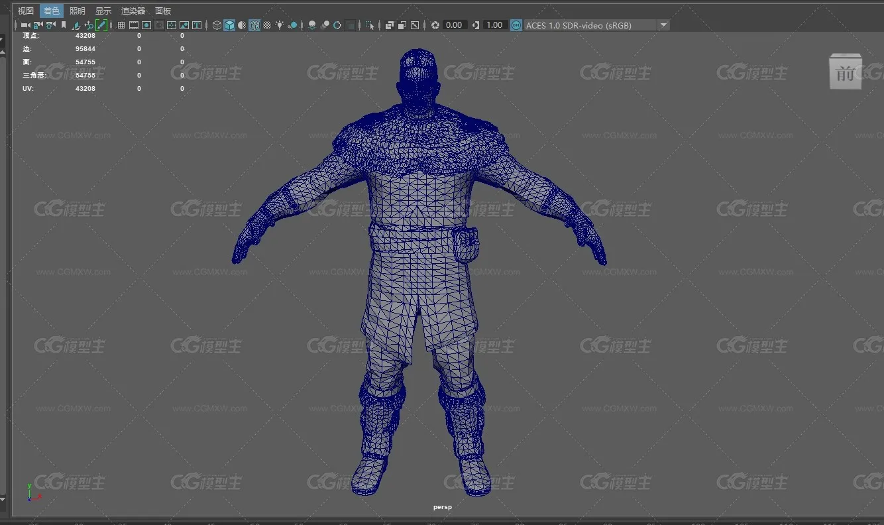This screenshot has width=884, height=525.
Task: Click the X-Ray Active Components icon
Action: pos(402,25)
